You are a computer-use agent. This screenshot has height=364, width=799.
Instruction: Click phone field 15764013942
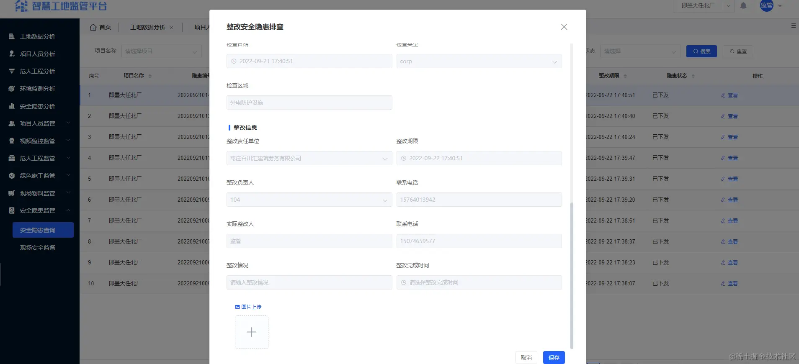point(479,200)
